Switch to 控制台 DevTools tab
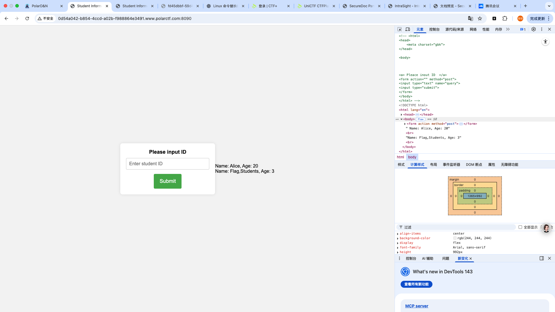The image size is (555, 312). click(434, 29)
